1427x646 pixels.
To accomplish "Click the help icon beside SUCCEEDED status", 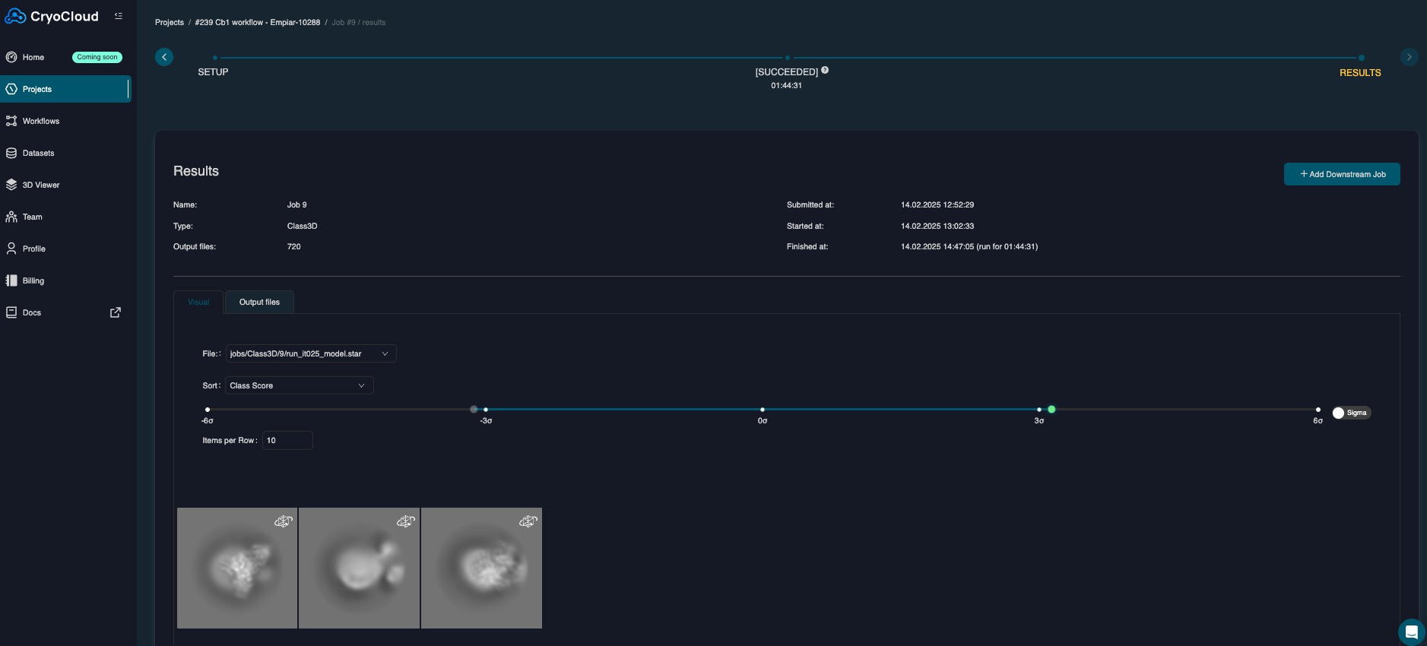I will 825,70.
